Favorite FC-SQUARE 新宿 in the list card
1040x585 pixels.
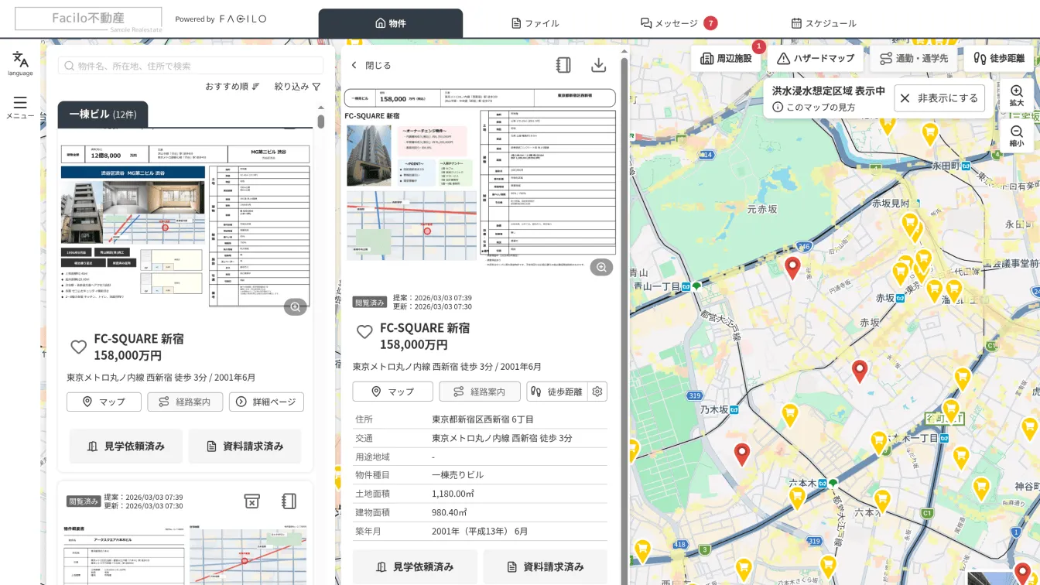click(x=78, y=347)
